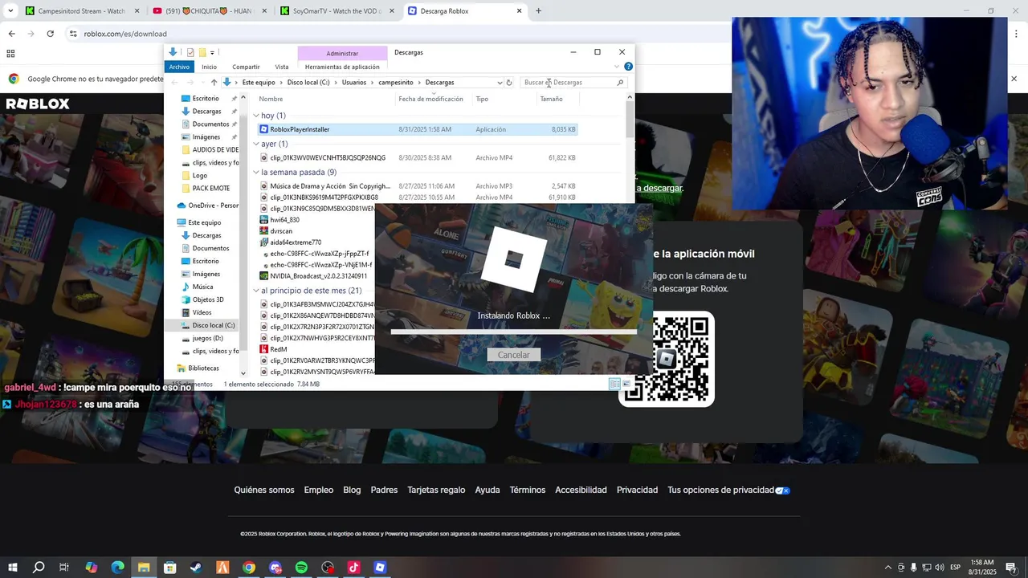
Task: Open Quiénes somos footer link
Action: [x=264, y=490]
